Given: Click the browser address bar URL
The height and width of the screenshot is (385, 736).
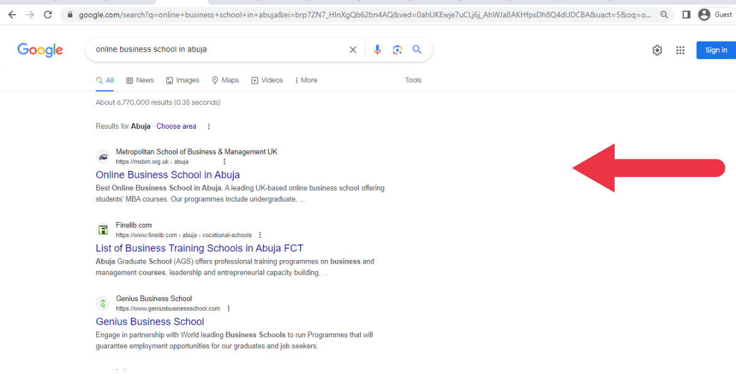Looking at the screenshot, I should 365,15.
